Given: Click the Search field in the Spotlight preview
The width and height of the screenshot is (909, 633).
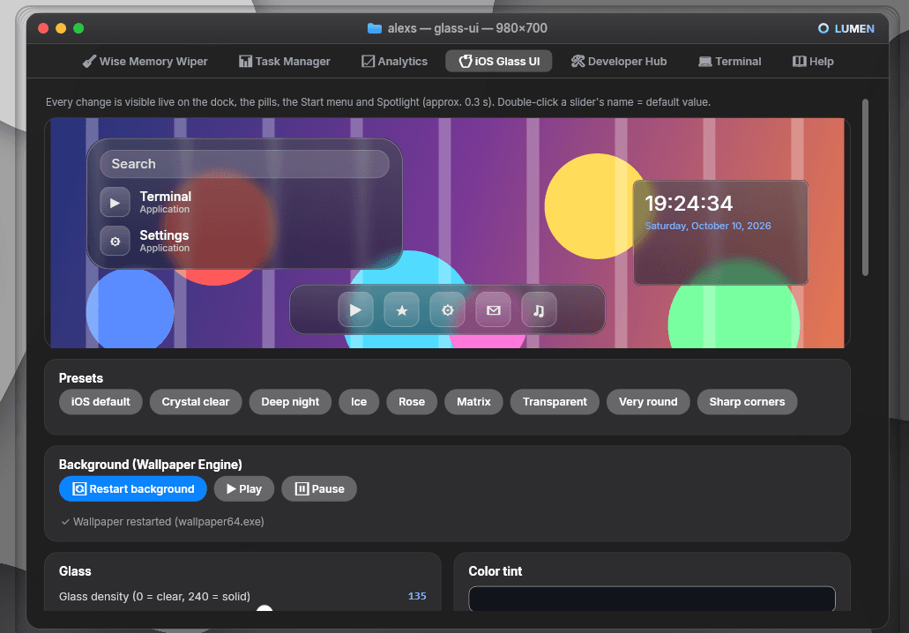Looking at the screenshot, I should 244,164.
